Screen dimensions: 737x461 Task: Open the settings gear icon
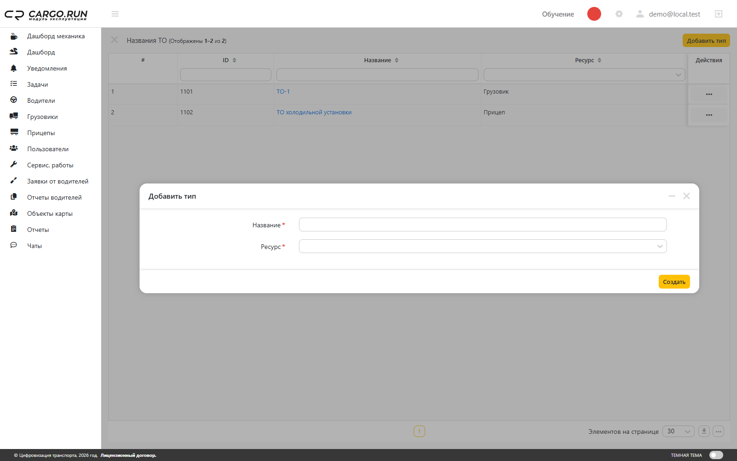click(619, 14)
